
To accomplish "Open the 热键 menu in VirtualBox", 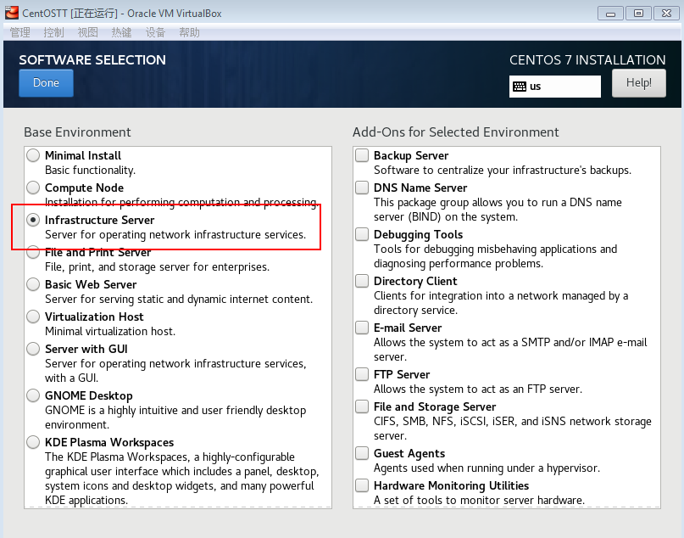I will pos(121,32).
